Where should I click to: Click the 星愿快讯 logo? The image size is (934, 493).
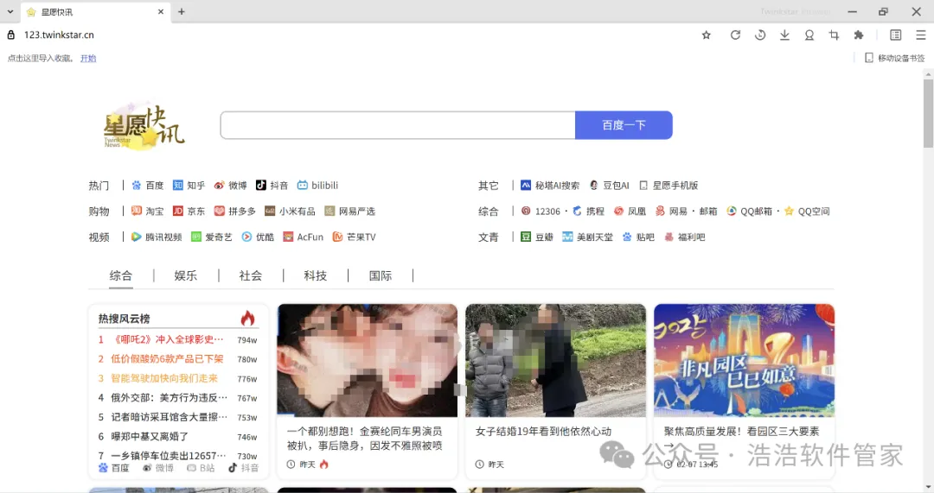tap(144, 125)
